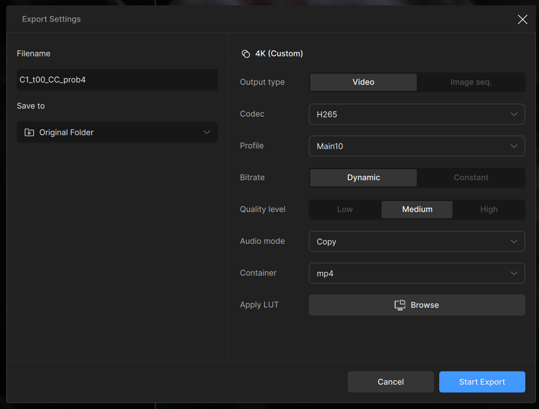This screenshot has width=539, height=409.
Task: Choose Medium quality level
Action: coord(417,209)
